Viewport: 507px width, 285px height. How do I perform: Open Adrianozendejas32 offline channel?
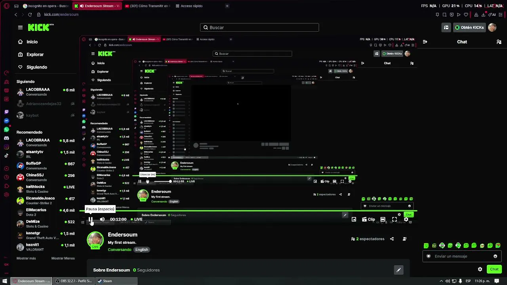click(46, 104)
